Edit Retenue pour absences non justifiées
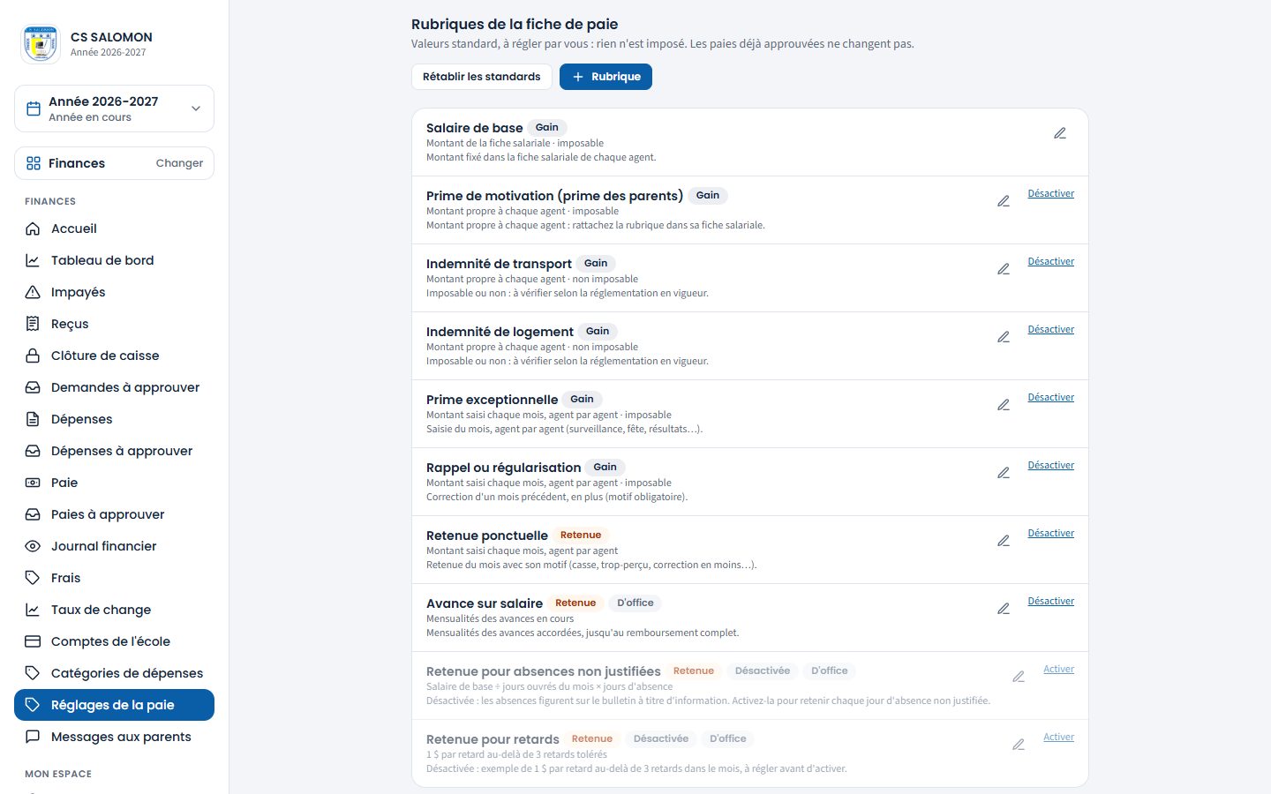The width and height of the screenshot is (1271, 794). coord(1019,677)
